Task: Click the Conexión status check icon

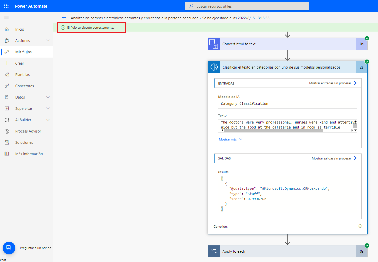Action: coord(360,226)
